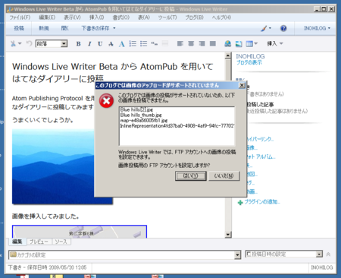Apply bulleted list formatting
Image resolution: width=341 pixels, height=278 pixels.
tap(143, 43)
